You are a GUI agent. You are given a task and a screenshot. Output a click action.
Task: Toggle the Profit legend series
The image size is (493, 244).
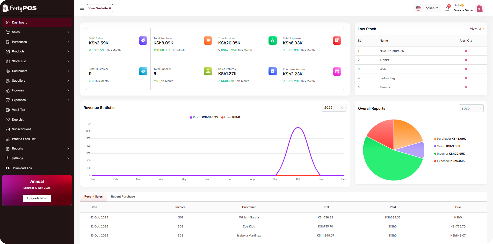[x=204, y=117]
